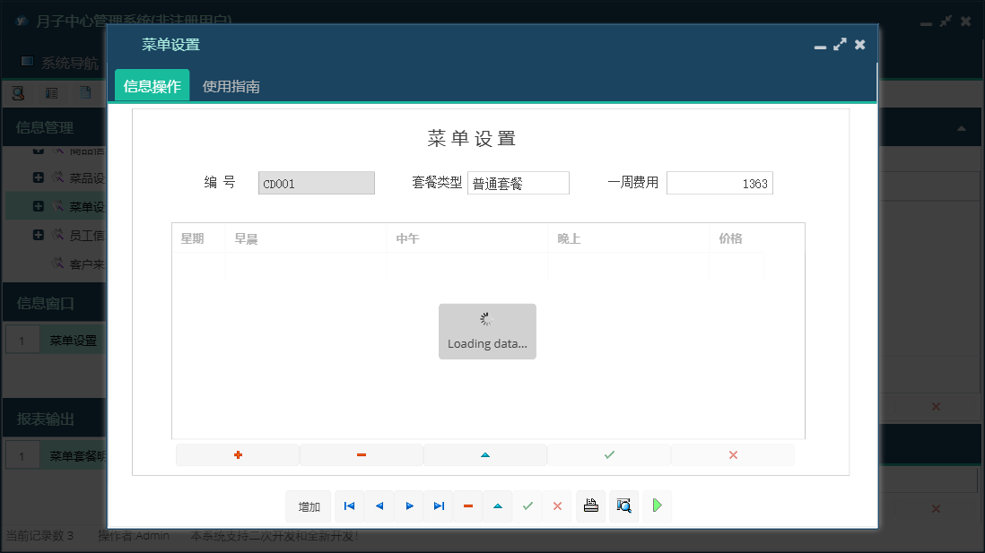Screen dimensions: 985x553
Task: Go to the previous record
Action: (x=378, y=505)
